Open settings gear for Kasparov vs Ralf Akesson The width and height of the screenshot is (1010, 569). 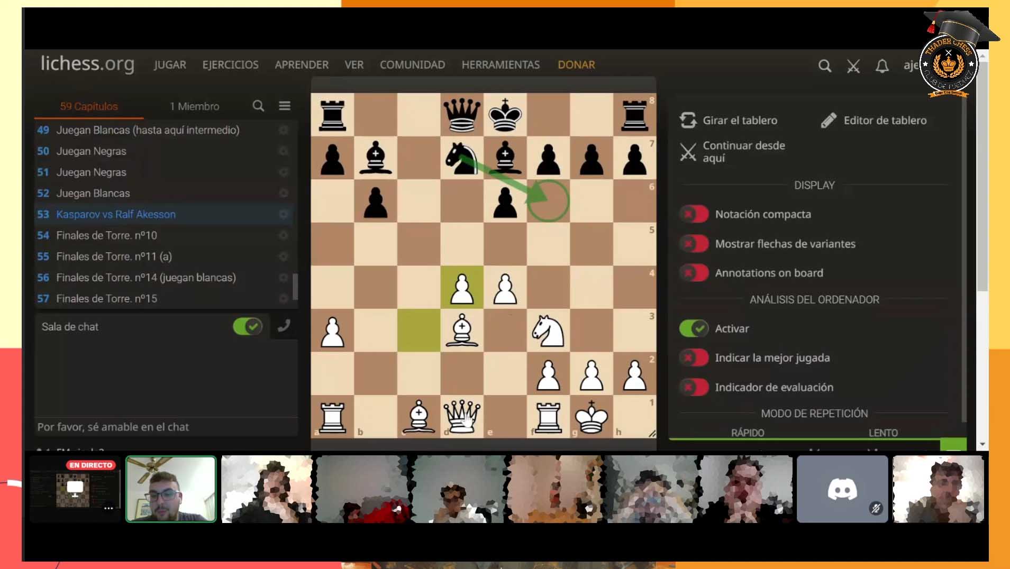pyautogui.click(x=284, y=214)
